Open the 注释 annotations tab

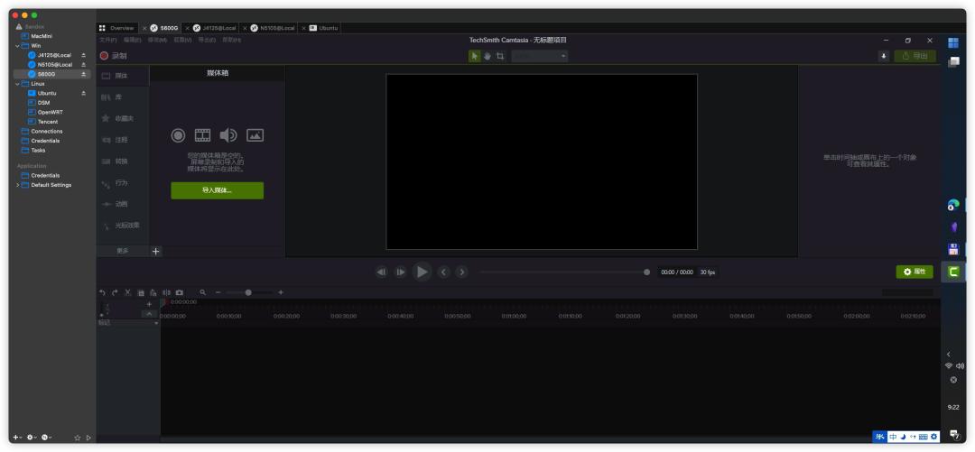(123, 140)
